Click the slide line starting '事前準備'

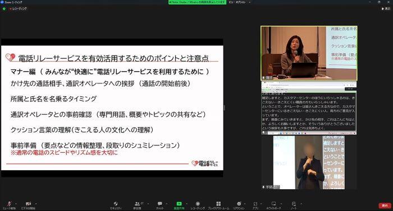[95, 146]
